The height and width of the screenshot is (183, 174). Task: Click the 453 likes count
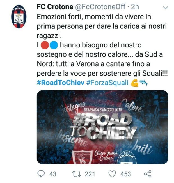(x=125, y=174)
